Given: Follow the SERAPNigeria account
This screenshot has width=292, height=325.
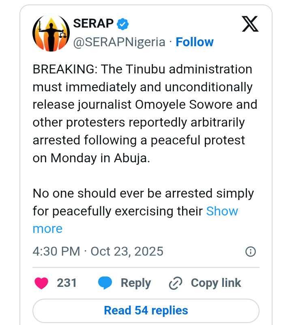Looking at the screenshot, I should click(x=195, y=42).
